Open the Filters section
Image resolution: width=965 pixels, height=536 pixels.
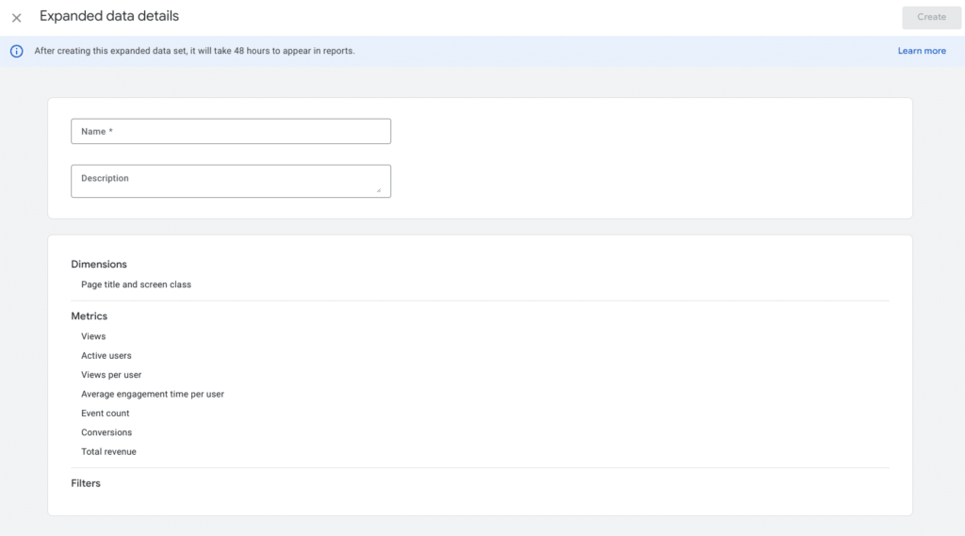point(86,483)
